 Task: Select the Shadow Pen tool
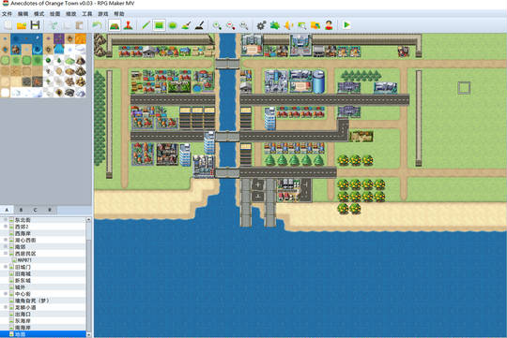(200, 25)
